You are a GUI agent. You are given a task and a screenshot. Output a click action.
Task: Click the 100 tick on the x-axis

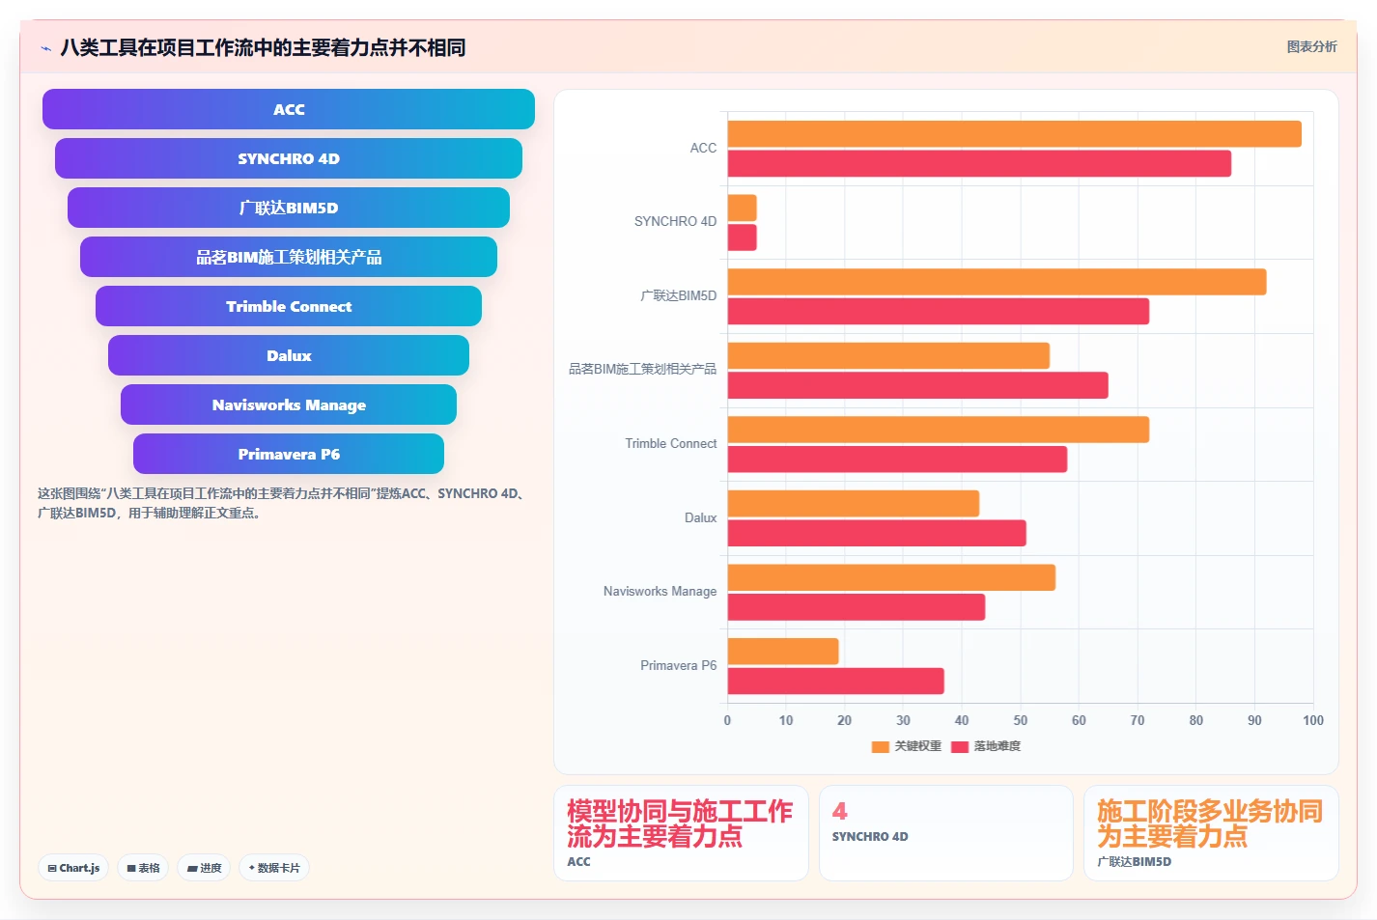pyautogui.click(x=1313, y=720)
